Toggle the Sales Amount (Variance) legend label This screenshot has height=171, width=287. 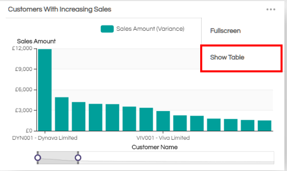coord(150,29)
